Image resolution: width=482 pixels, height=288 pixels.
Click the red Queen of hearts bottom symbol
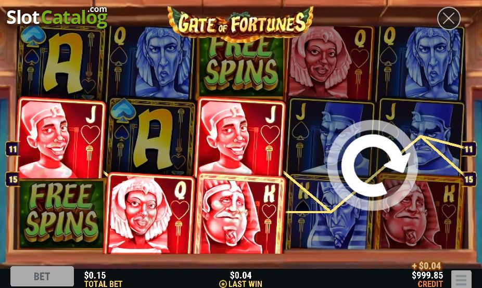150,213
